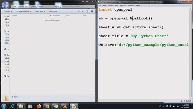Click the EN language indicator
This screenshot has height=109, width=193.
point(160,106)
